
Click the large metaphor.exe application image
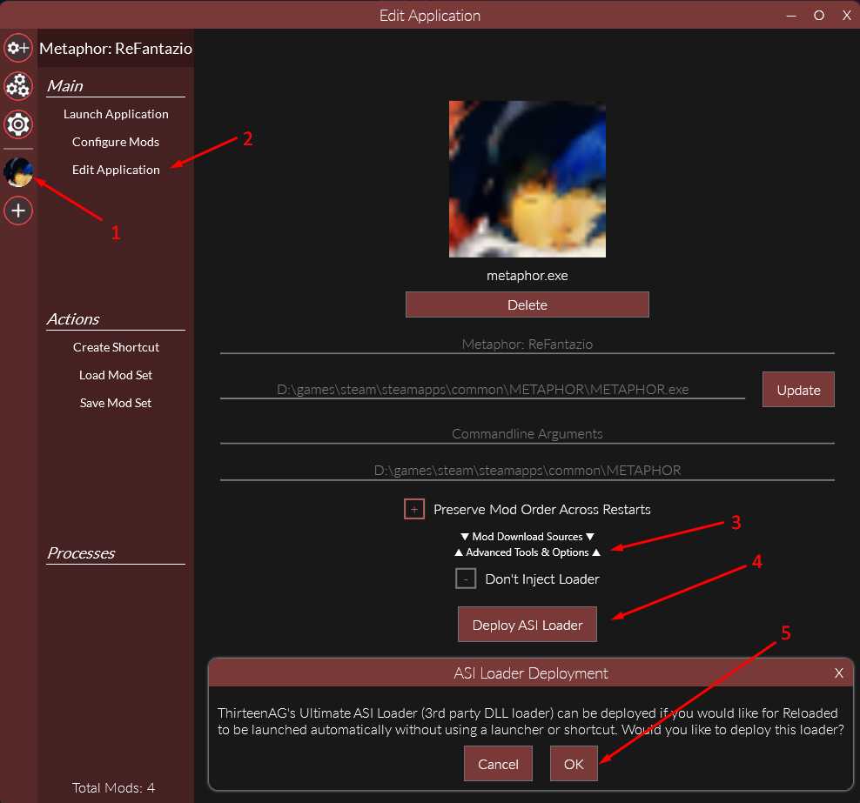click(527, 178)
